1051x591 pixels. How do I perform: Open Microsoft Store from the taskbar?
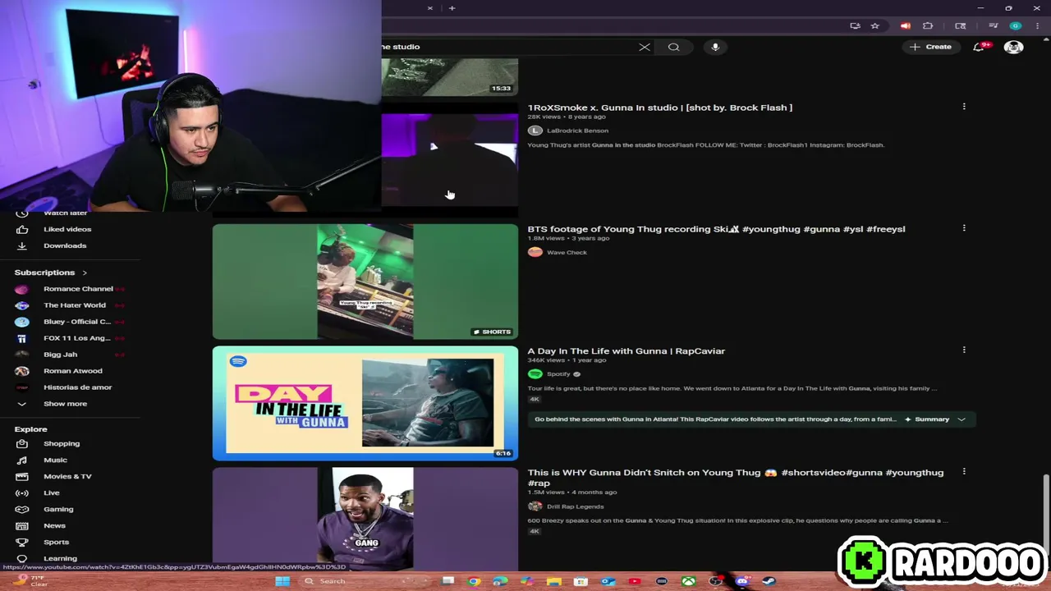pyautogui.click(x=581, y=581)
